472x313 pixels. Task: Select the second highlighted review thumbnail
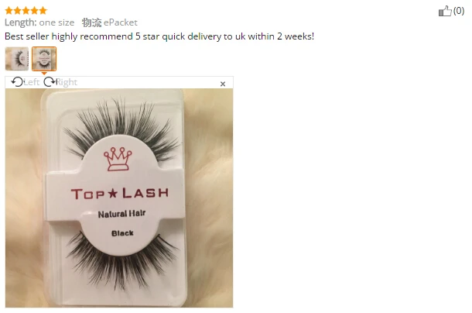click(x=44, y=59)
